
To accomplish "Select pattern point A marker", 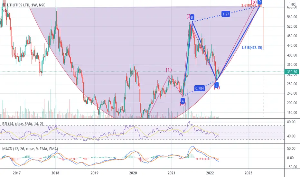I will [183, 101].
